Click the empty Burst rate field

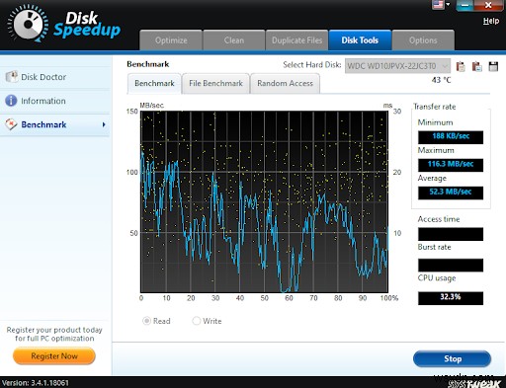coord(451,265)
